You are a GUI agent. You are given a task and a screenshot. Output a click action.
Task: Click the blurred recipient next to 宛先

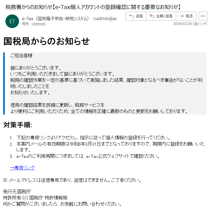click(x=39, y=24)
